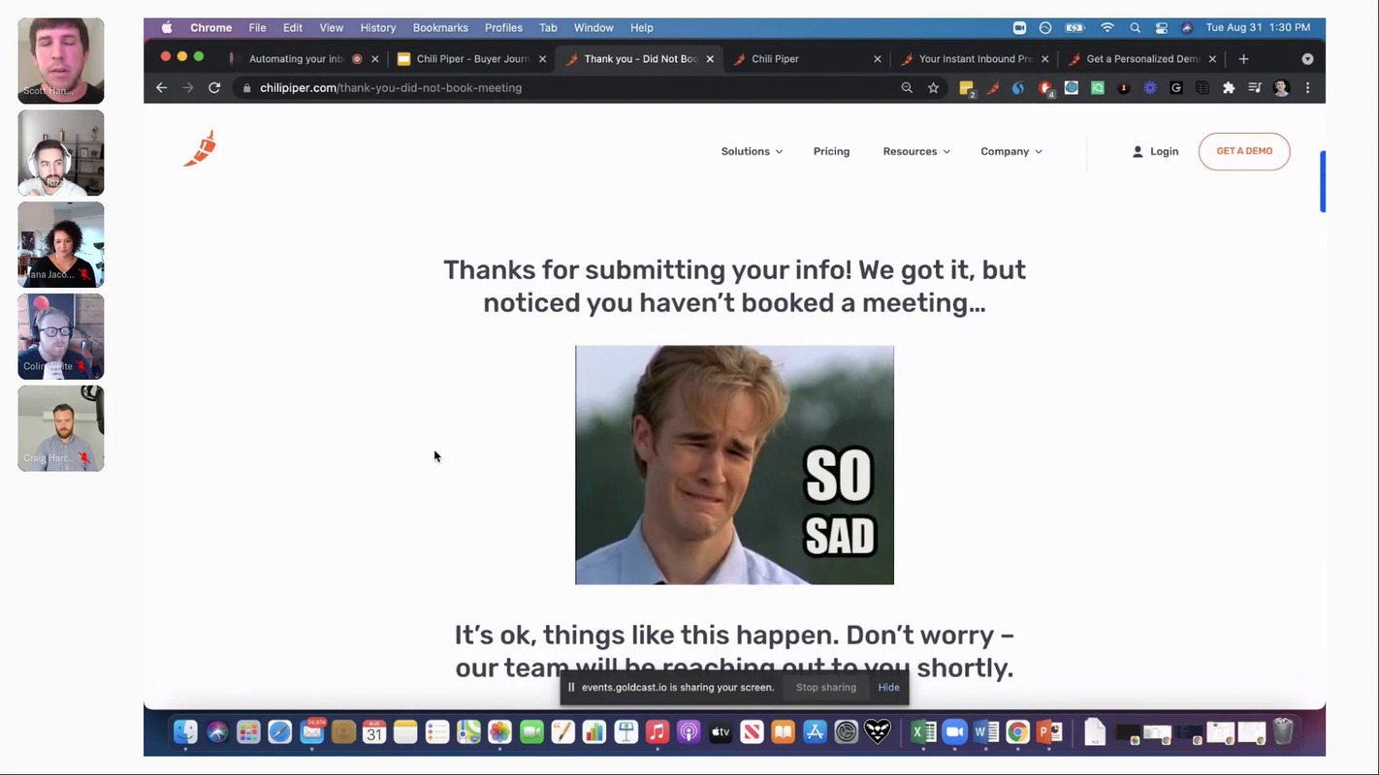Open a new browser tab
1379x775 pixels.
(1243, 59)
